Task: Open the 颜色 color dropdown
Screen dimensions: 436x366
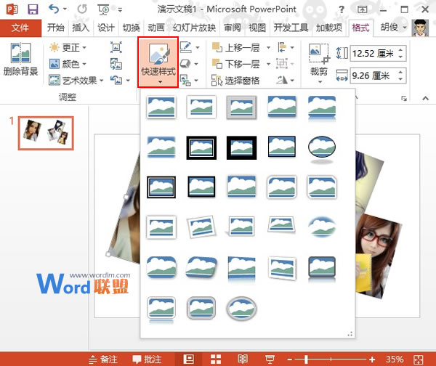Action: 68,64
